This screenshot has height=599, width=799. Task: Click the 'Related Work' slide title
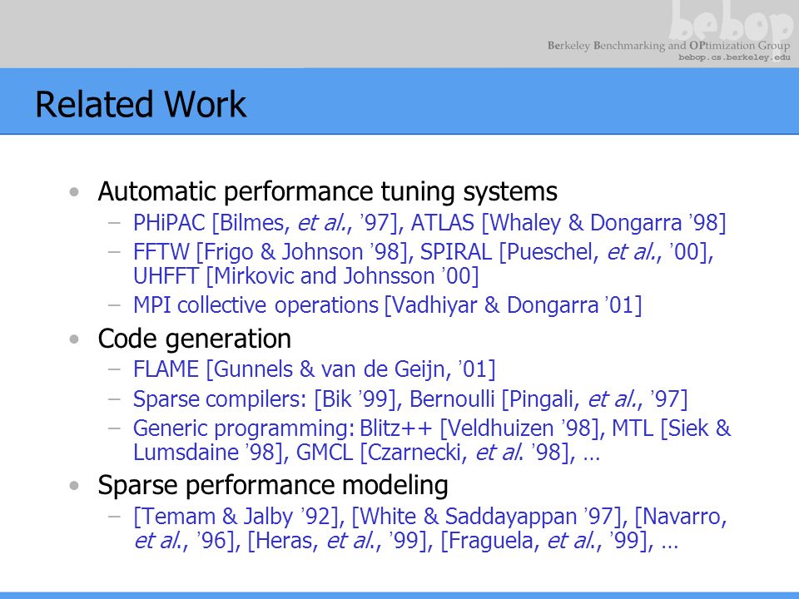[x=141, y=105]
